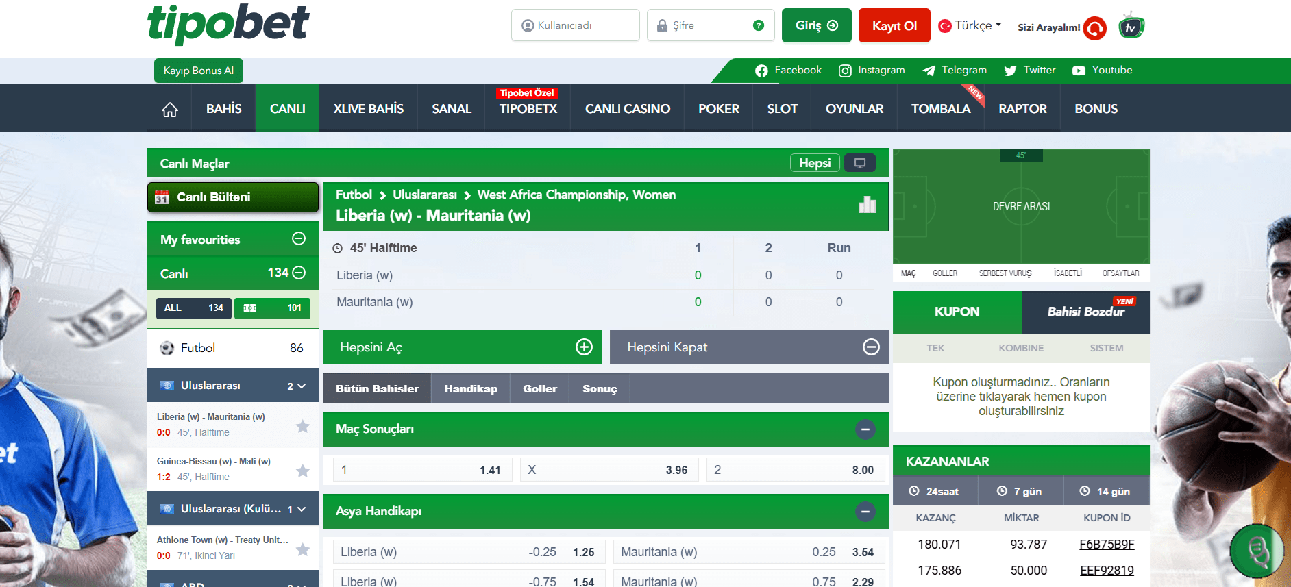Open coupon ID F6B75B9F link

point(1106,545)
